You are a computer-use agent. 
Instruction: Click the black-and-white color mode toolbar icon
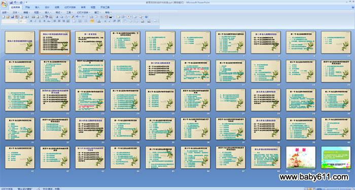111,17
